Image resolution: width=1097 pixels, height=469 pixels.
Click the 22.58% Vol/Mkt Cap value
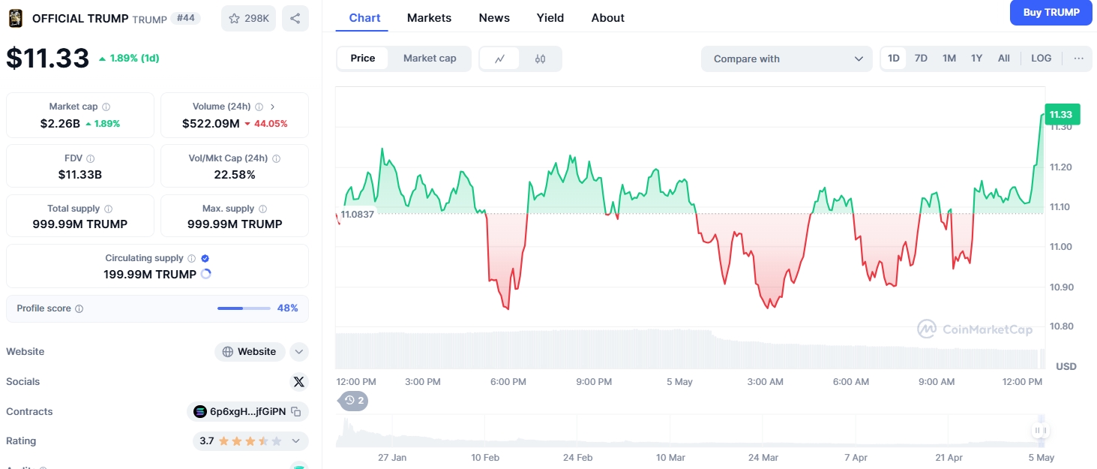coord(235,174)
